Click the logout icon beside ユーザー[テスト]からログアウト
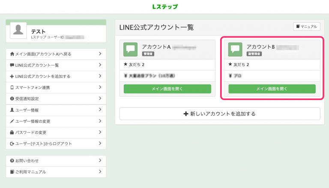Screen dimensions: 329x188 coord(12,144)
